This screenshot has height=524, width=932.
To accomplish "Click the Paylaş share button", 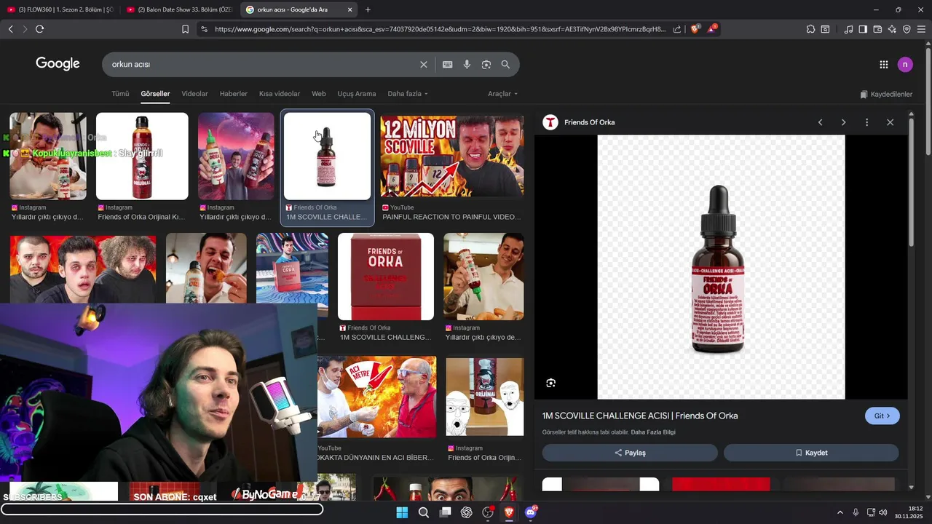I will click(x=630, y=453).
